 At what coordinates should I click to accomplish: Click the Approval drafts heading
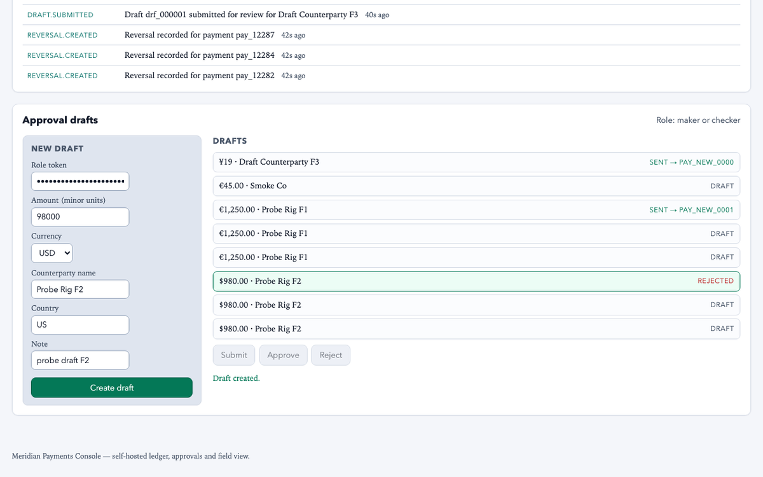pyautogui.click(x=60, y=120)
